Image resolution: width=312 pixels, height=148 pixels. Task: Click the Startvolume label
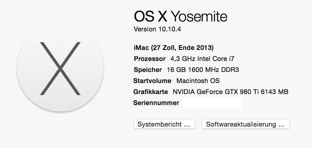(x=152, y=81)
